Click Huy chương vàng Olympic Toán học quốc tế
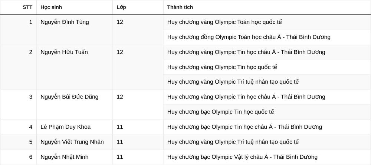The image size is (371, 165). pos(224,22)
